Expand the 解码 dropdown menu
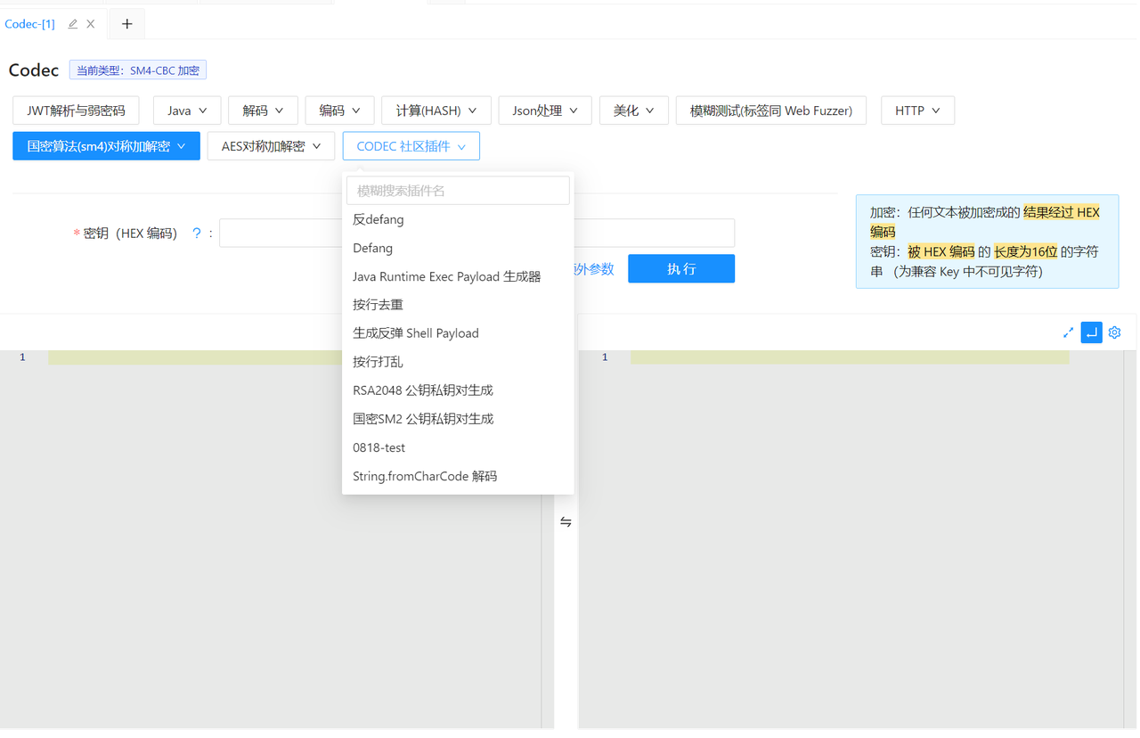The width and height of the screenshot is (1140, 738). [263, 111]
